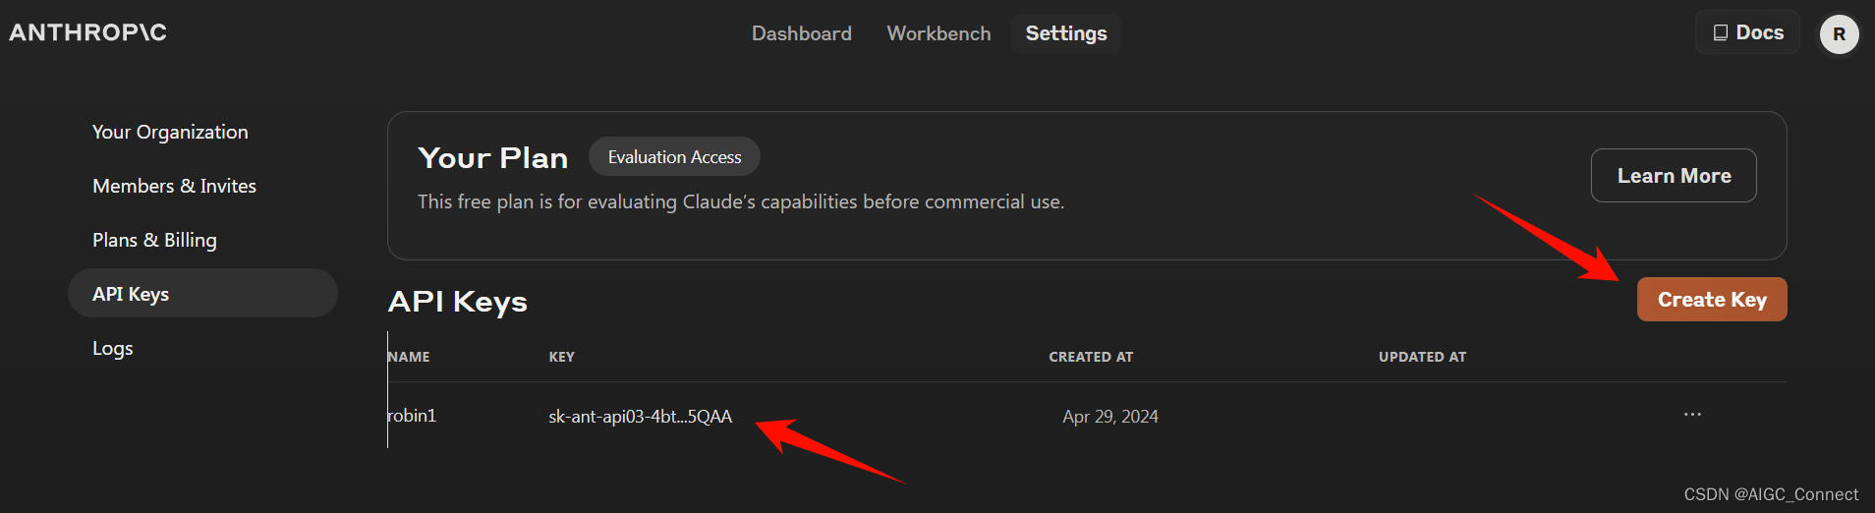Open Members & Invites page

[174, 186]
